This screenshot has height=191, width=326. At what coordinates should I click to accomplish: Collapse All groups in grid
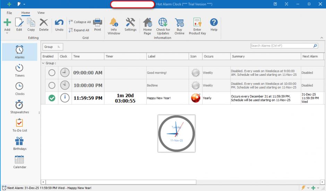pos(80,22)
